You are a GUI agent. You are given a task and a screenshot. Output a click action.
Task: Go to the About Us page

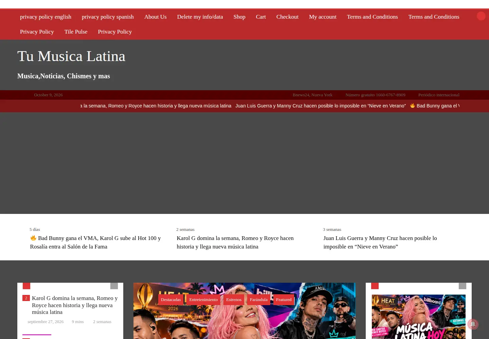point(156,17)
